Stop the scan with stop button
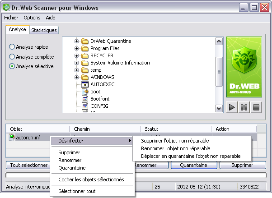This screenshot has width=272, height=198. pos(256,107)
